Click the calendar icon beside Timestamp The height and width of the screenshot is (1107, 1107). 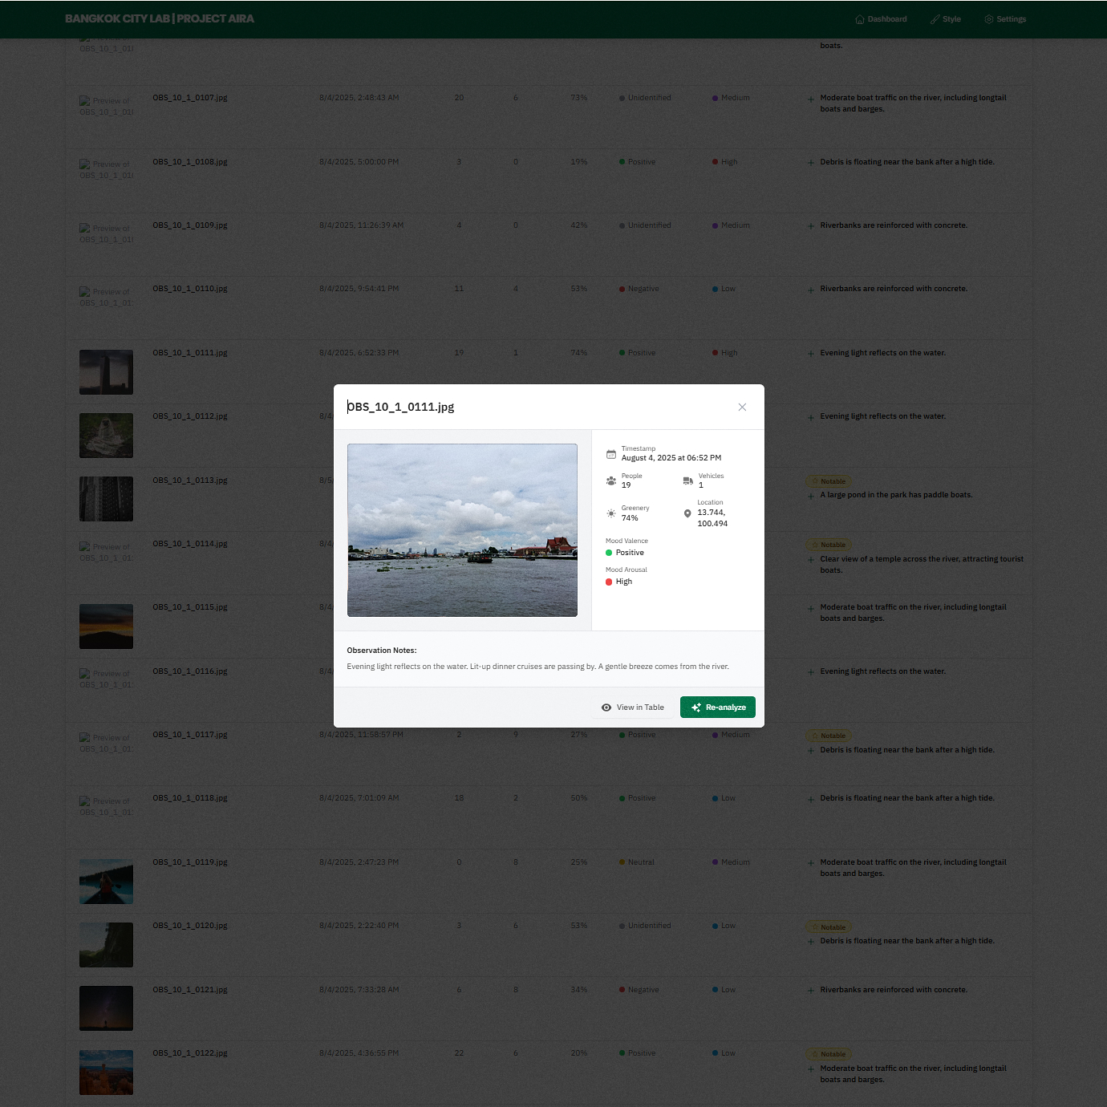tap(611, 454)
